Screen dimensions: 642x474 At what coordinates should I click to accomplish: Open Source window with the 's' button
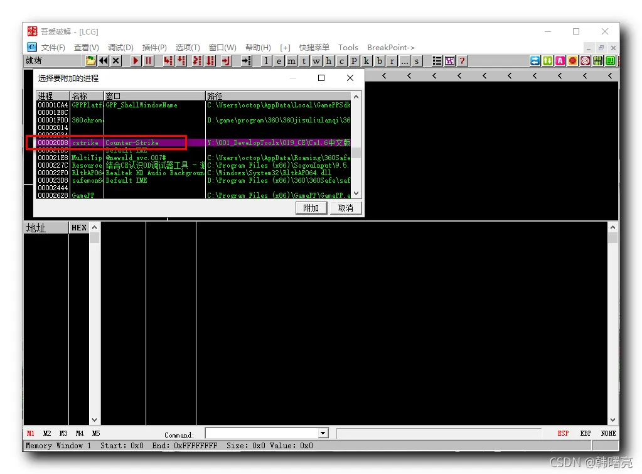417,61
